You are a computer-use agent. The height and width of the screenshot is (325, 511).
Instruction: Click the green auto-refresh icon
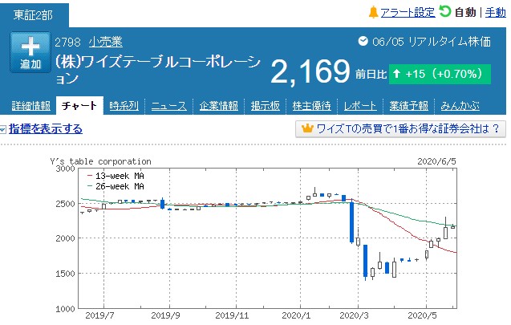click(x=445, y=11)
